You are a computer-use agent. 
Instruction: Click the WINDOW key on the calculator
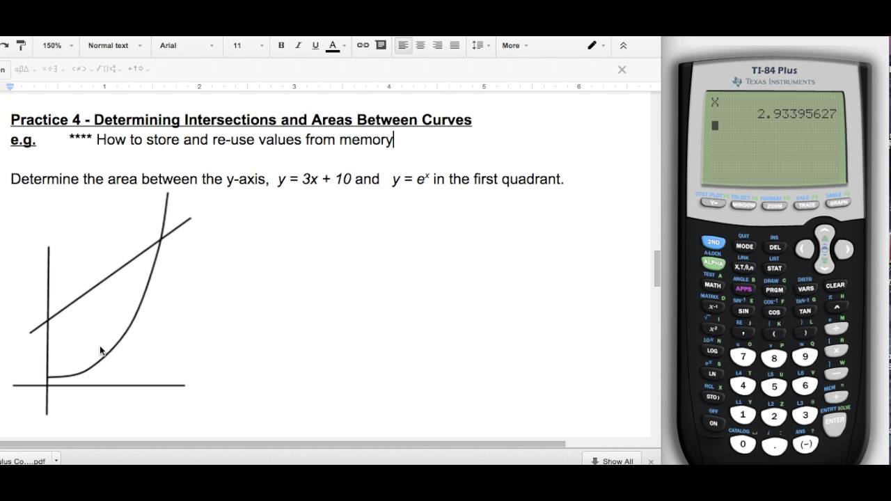(743, 205)
